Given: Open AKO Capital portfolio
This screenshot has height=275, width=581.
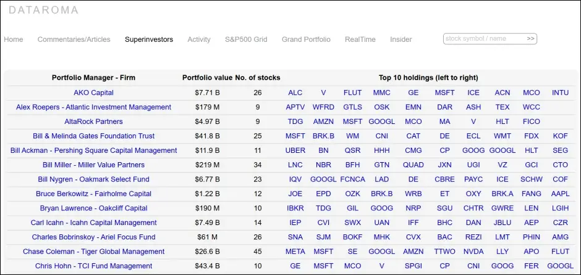Looking at the screenshot, I should 94,92.
